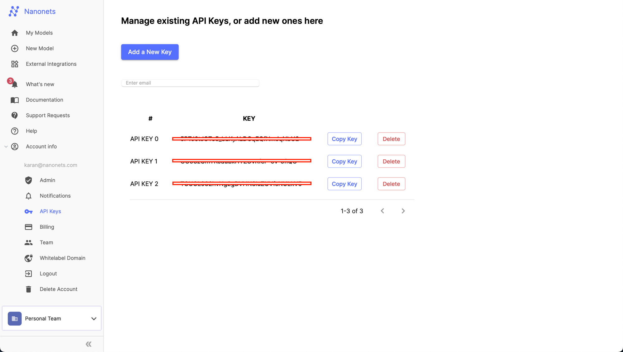Open What's new notifications bell
The image size is (623, 352).
coord(15,84)
